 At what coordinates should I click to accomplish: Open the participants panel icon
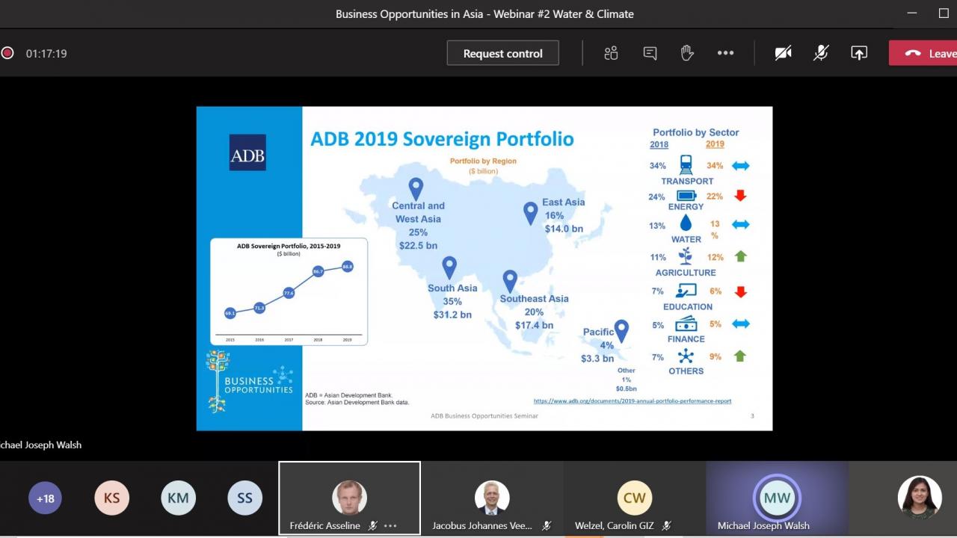[611, 53]
